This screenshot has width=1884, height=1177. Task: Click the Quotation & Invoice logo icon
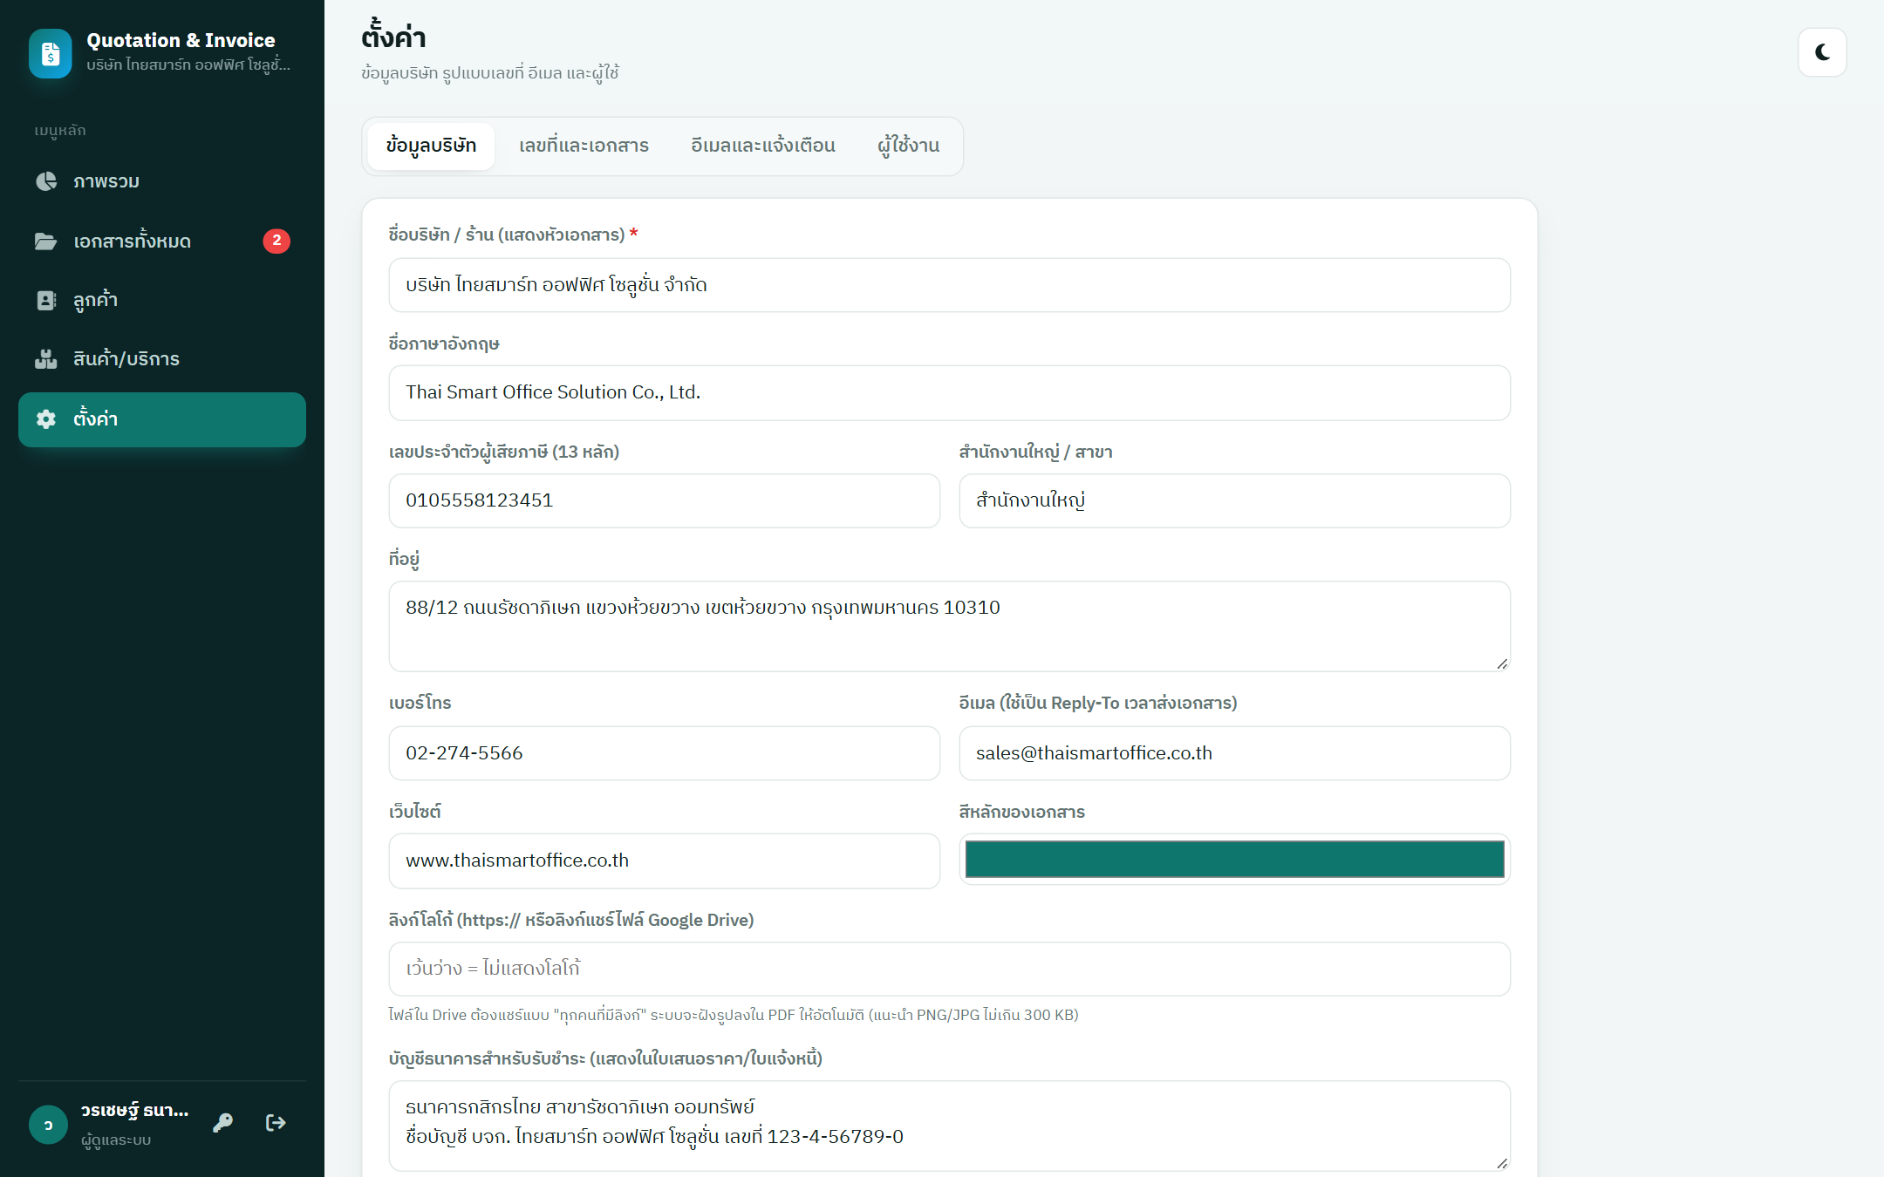(x=51, y=53)
